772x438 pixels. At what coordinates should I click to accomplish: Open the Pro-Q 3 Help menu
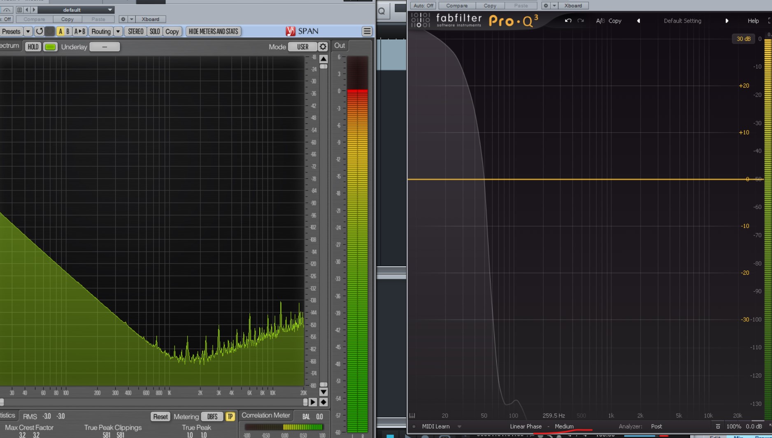tap(753, 21)
